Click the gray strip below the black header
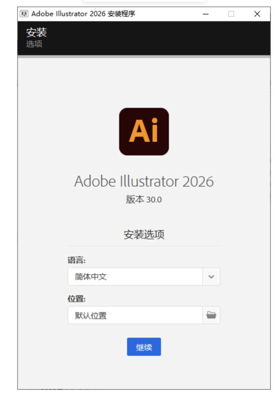Viewport: 279px width, 398px height. pos(144,56)
